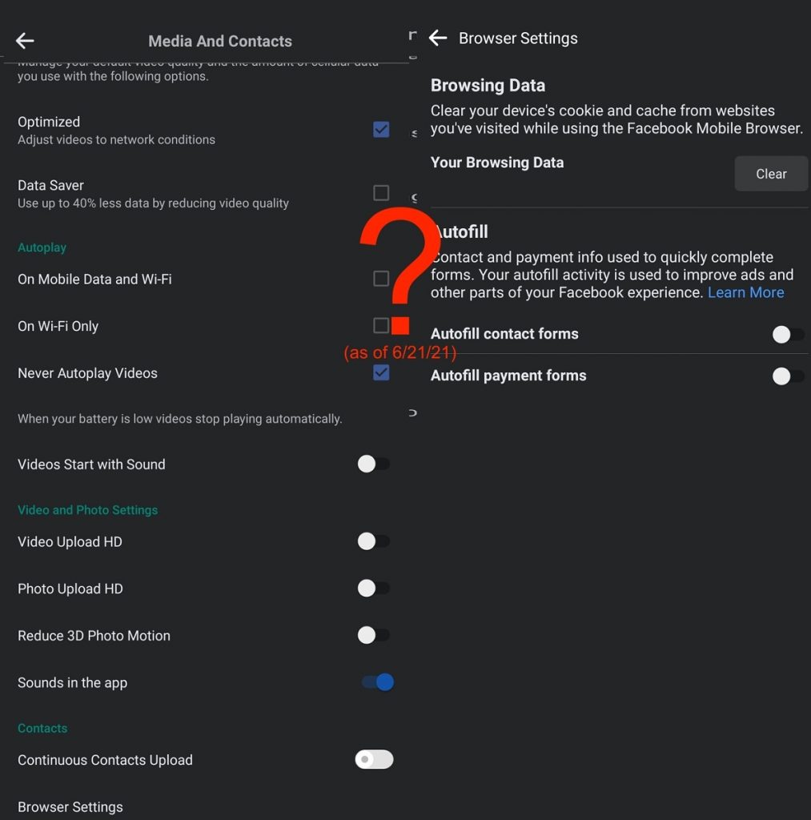The width and height of the screenshot is (811, 820).
Task: Check On Mobile Data and Wi-Fi autoplay
Action: pos(381,279)
